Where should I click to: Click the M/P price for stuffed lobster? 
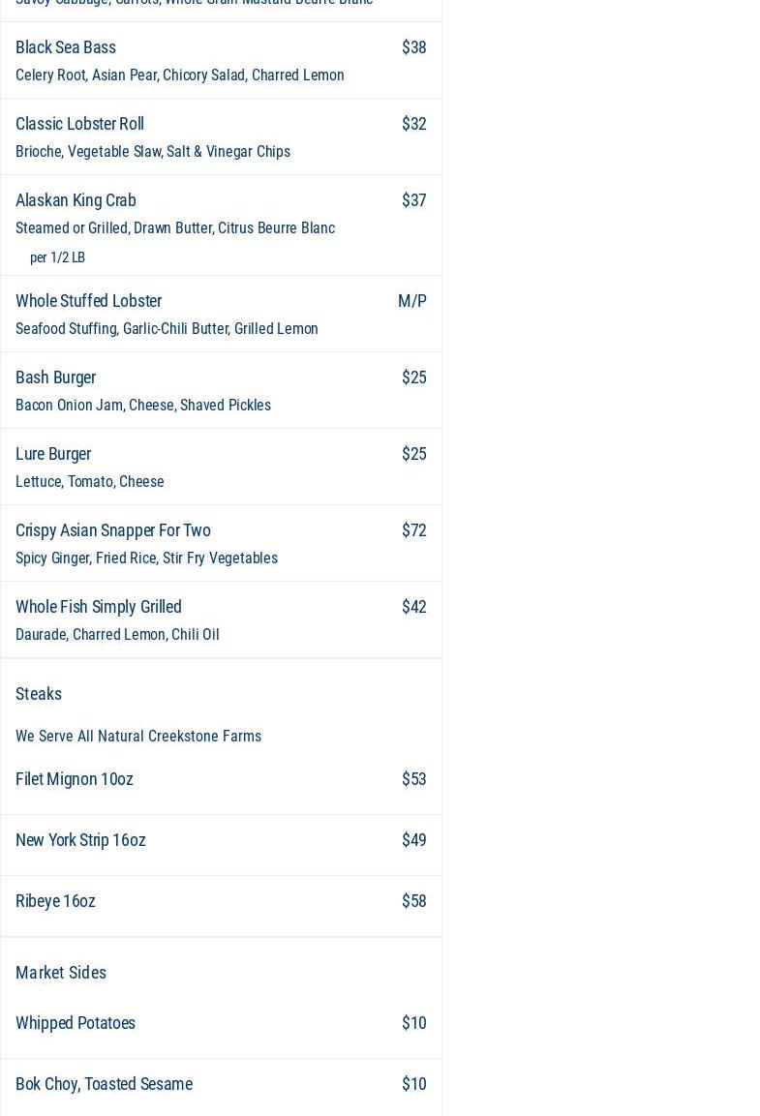pos(411,301)
